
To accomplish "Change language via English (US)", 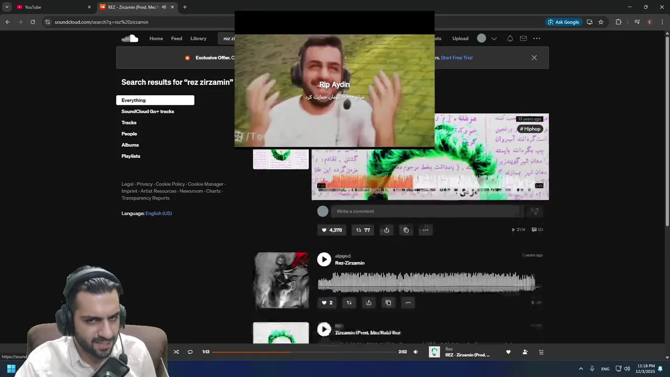I will [159, 213].
